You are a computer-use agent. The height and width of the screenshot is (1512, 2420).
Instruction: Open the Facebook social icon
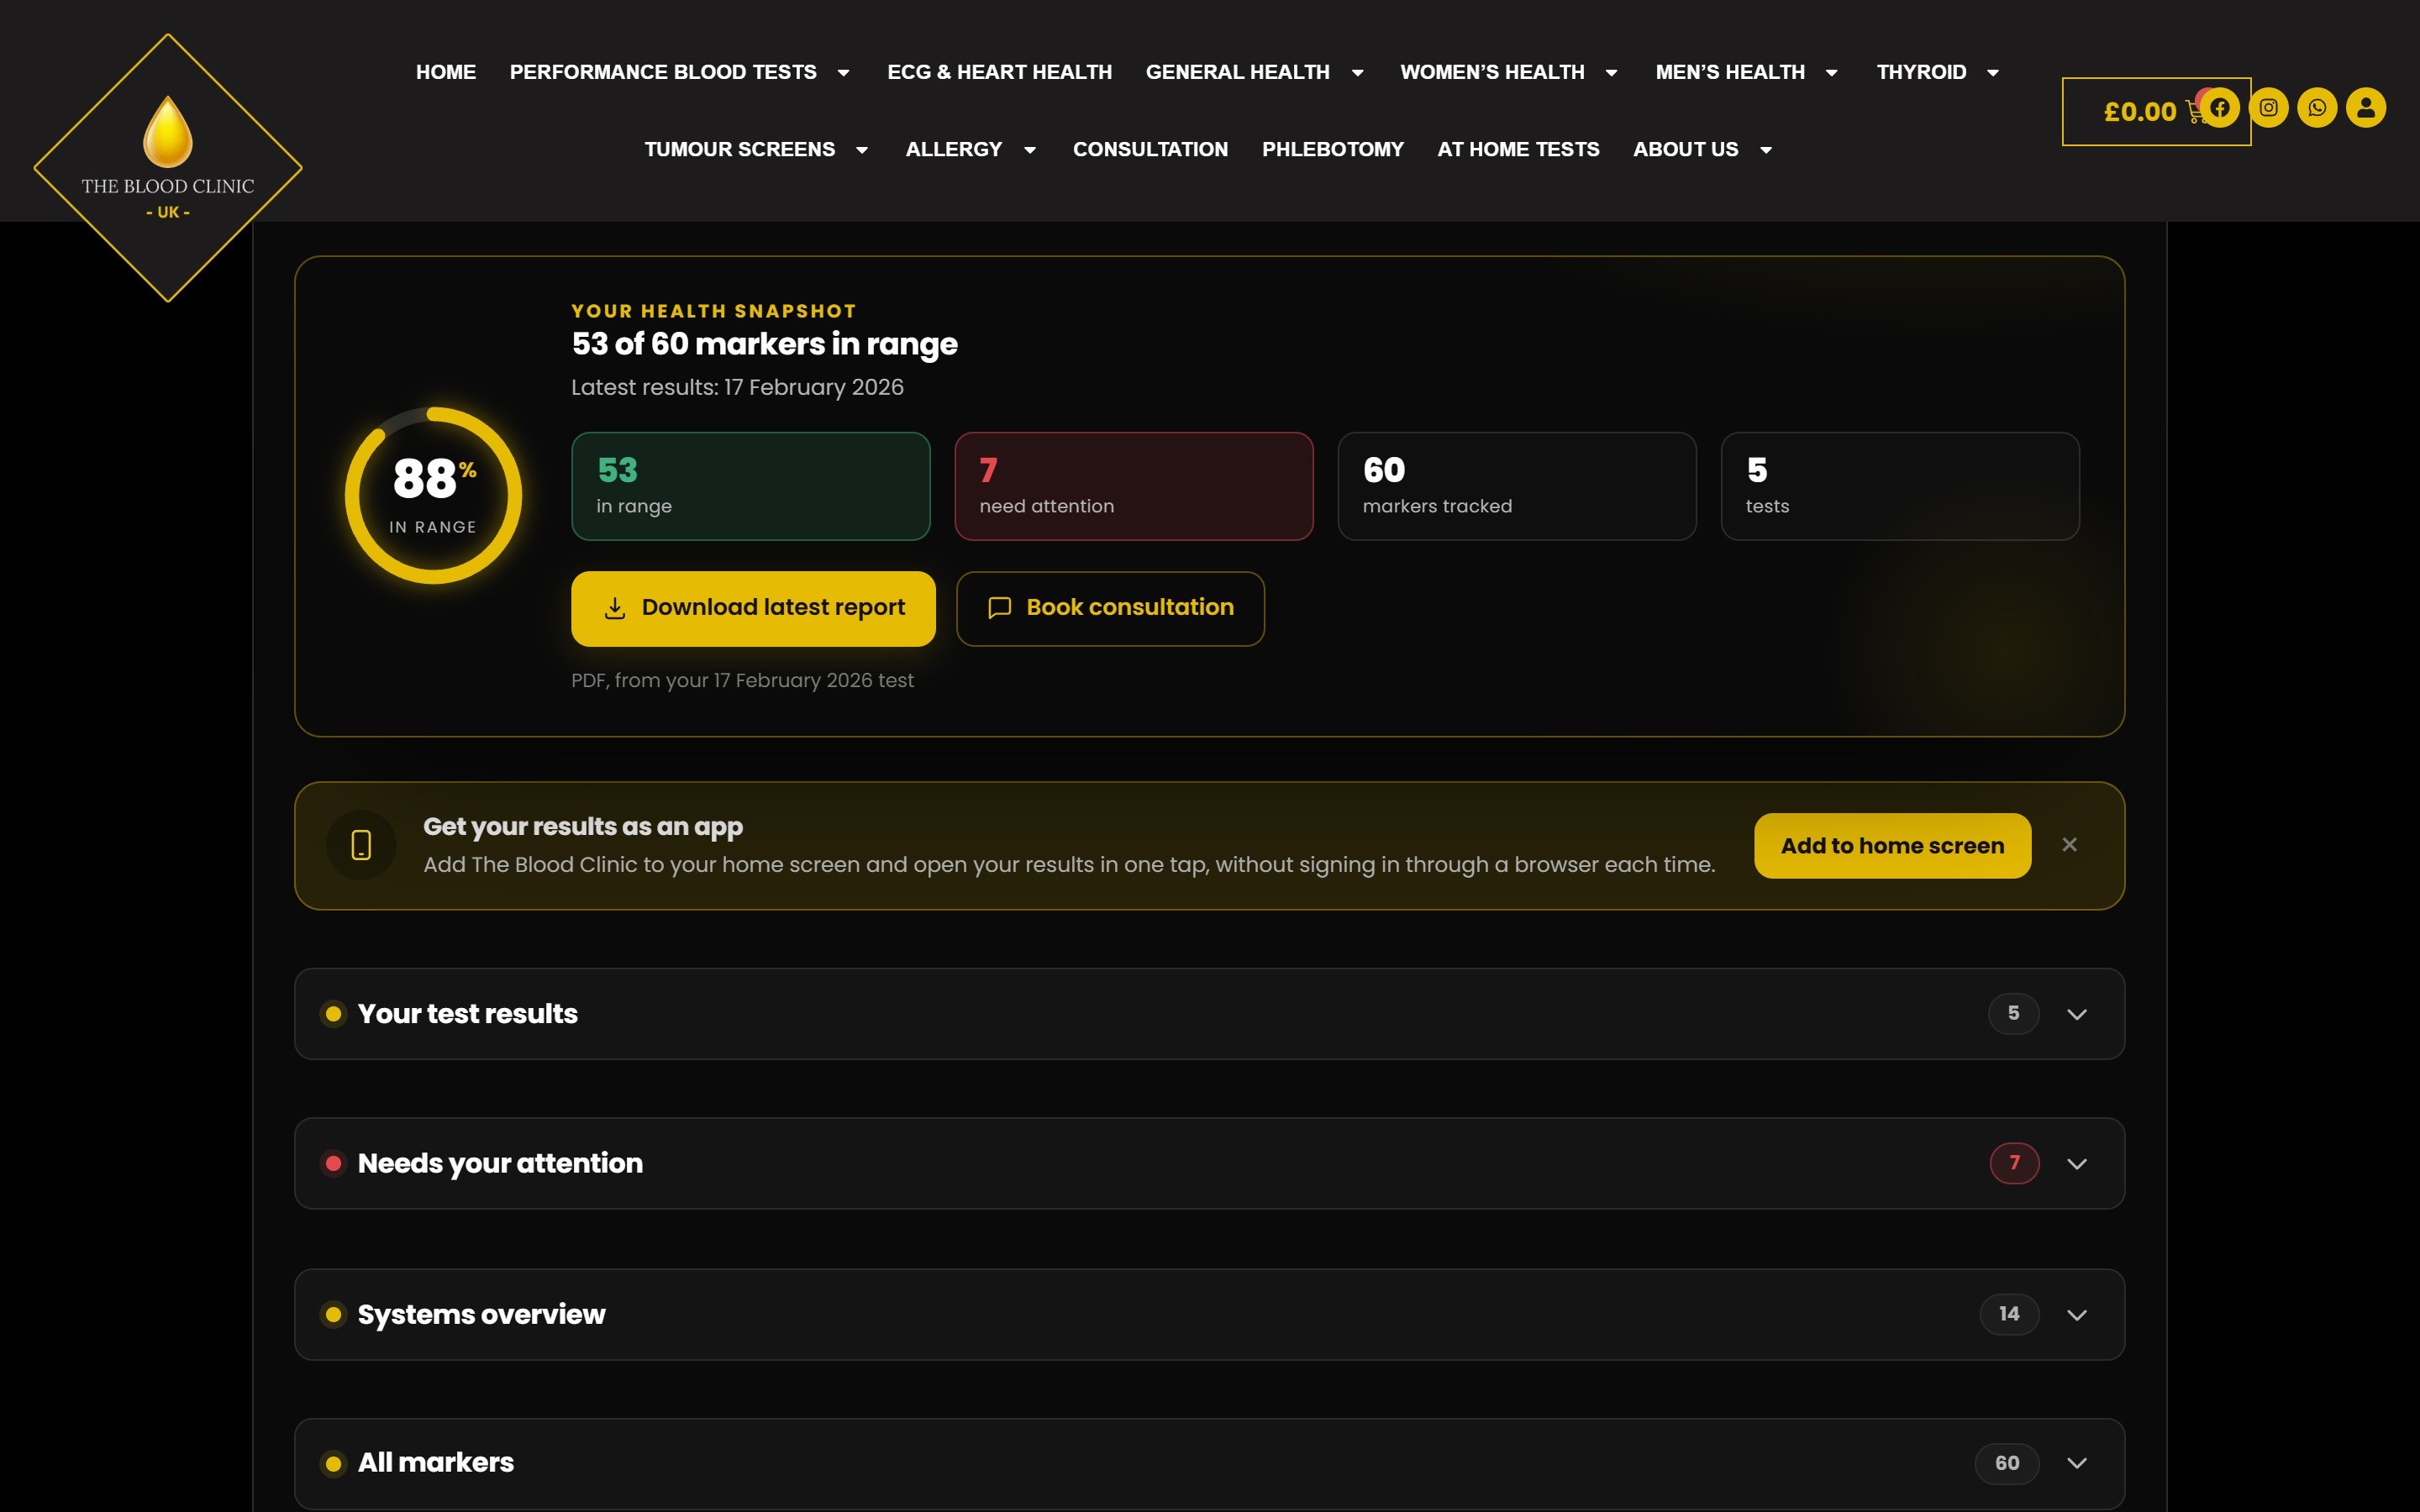pos(2219,108)
